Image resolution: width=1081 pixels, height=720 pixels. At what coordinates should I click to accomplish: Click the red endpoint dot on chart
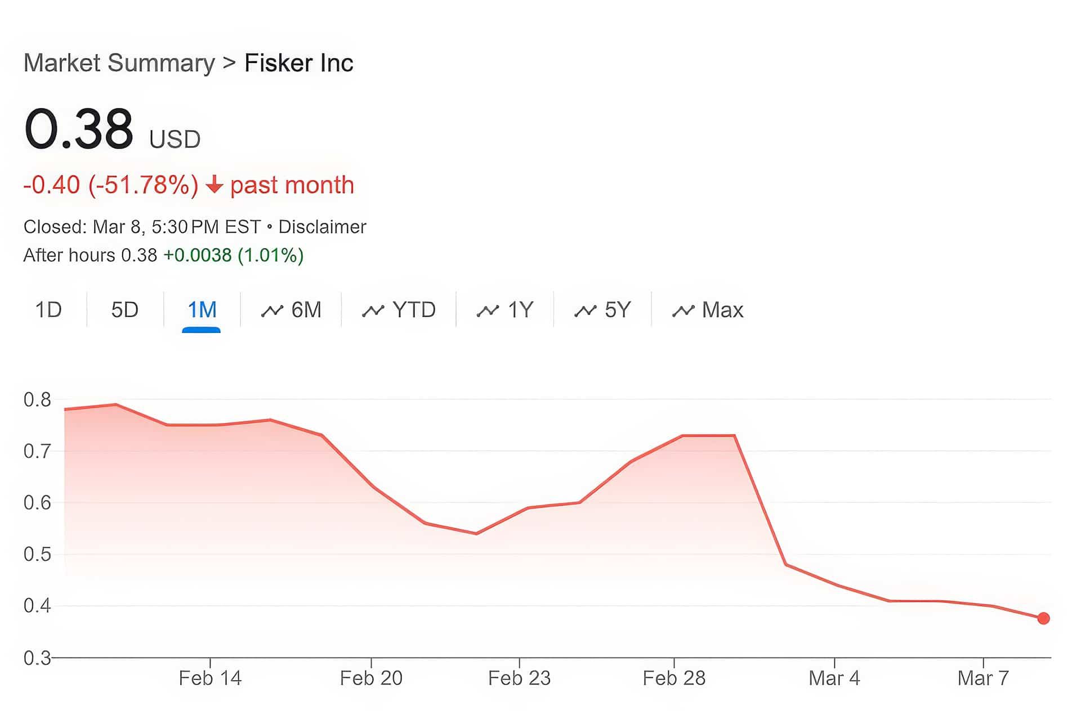1043,618
